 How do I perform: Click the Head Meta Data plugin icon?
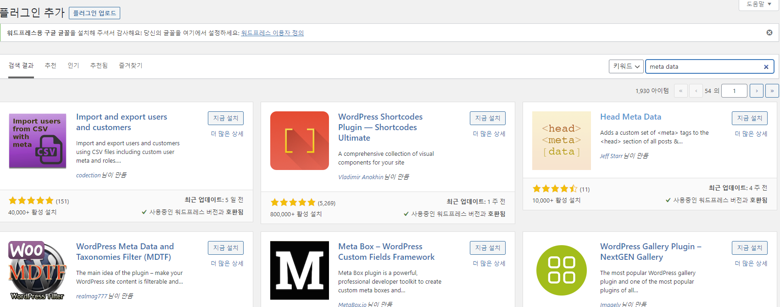click(562, 141)
